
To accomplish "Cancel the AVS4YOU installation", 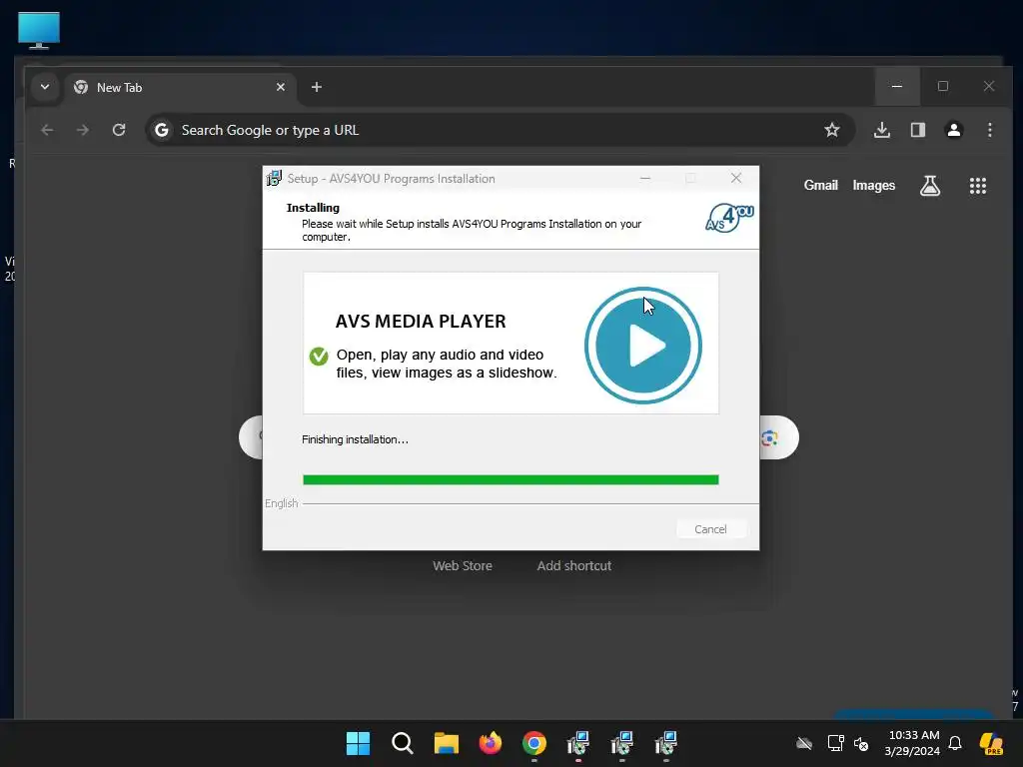I will tap(710, 529).
